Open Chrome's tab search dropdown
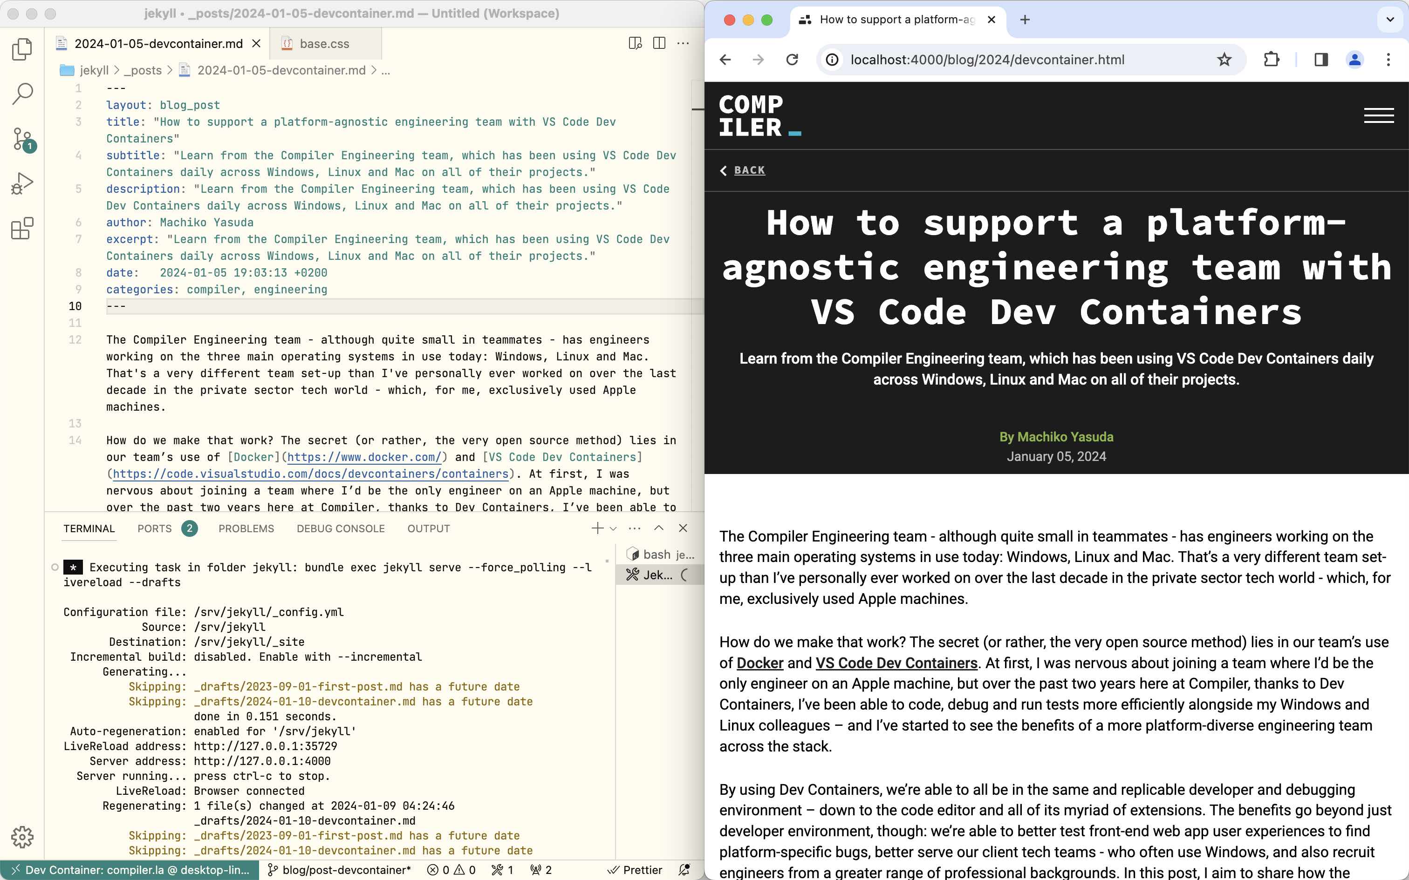The image size is (1409, 880). (x=1391, y=20)
